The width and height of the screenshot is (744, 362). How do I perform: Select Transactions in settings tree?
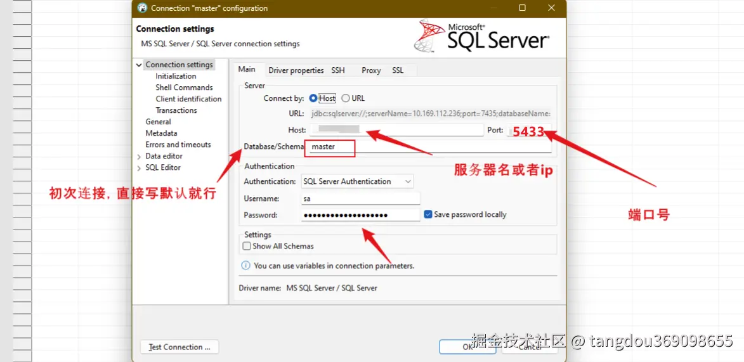pyautogui.click(x=176, y=110)
